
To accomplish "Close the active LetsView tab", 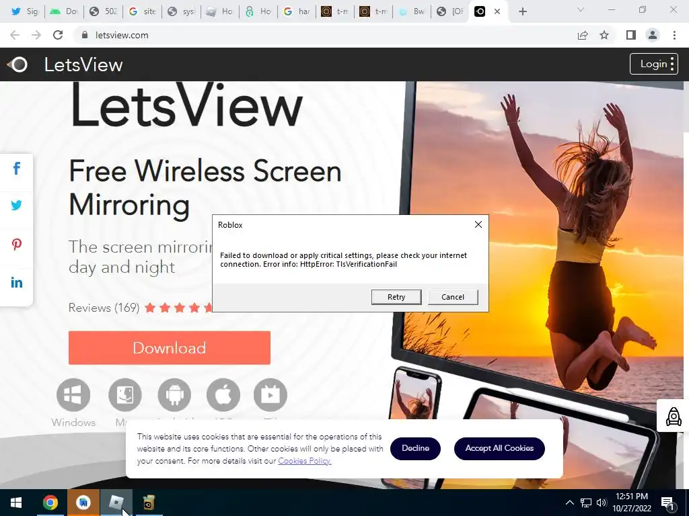I will tap(497, 11).
